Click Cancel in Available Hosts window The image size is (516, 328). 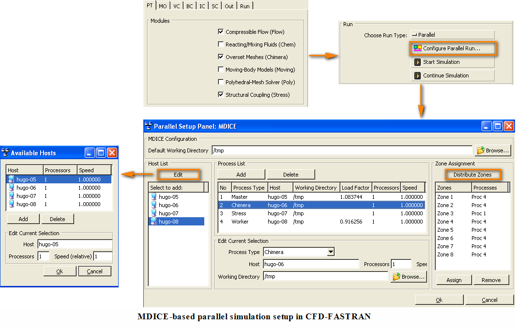95,271
